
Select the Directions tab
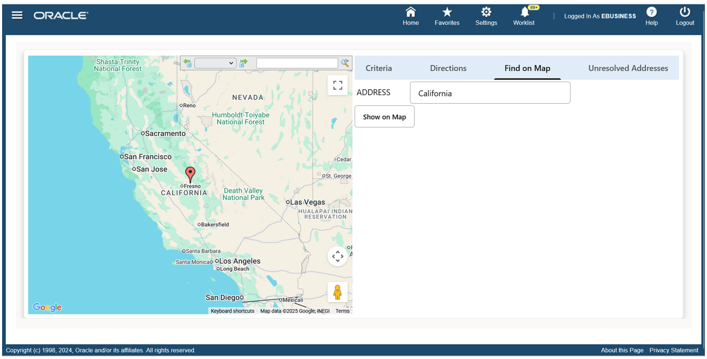[448, 68]
